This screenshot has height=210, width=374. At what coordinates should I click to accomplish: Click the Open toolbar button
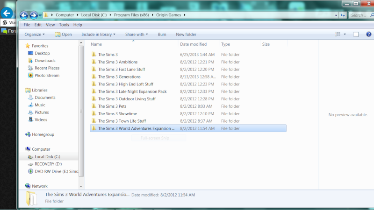tap(63, 34)
